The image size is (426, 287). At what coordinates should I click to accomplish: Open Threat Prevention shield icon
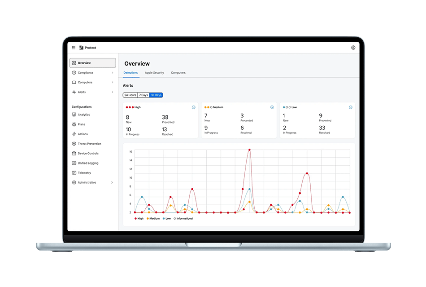[x=74, y=144]
